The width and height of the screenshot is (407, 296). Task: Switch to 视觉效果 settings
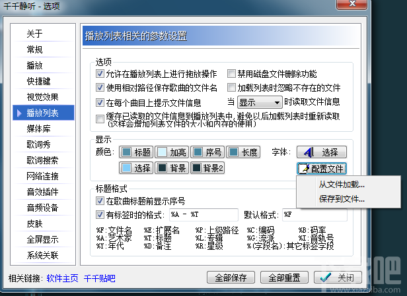click(43, 97)
